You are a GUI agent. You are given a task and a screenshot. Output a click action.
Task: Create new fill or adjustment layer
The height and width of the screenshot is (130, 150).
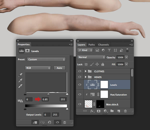106,111
